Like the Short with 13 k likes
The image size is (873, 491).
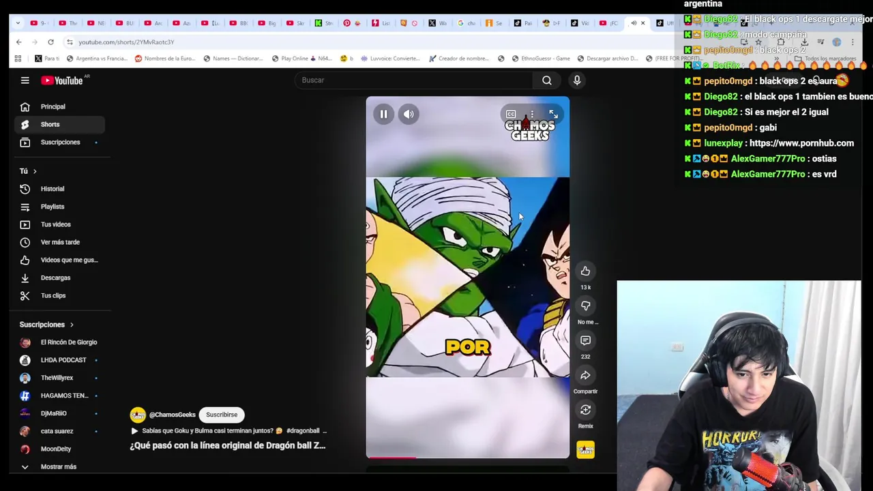point(585,271)
